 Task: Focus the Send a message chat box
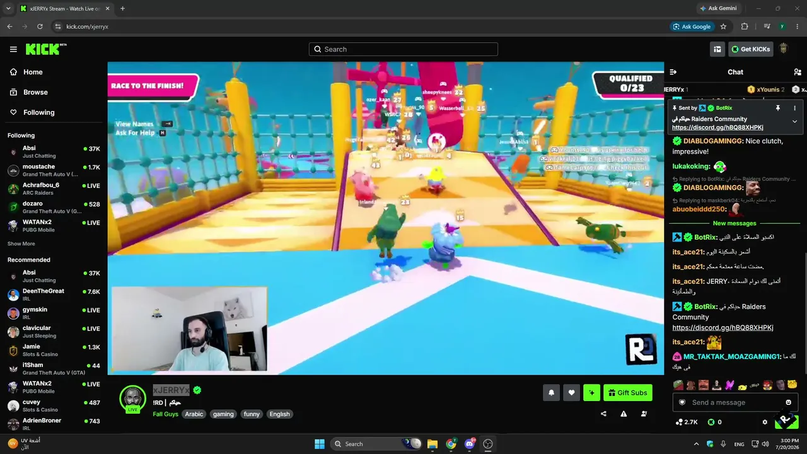[x=734, y=402]
